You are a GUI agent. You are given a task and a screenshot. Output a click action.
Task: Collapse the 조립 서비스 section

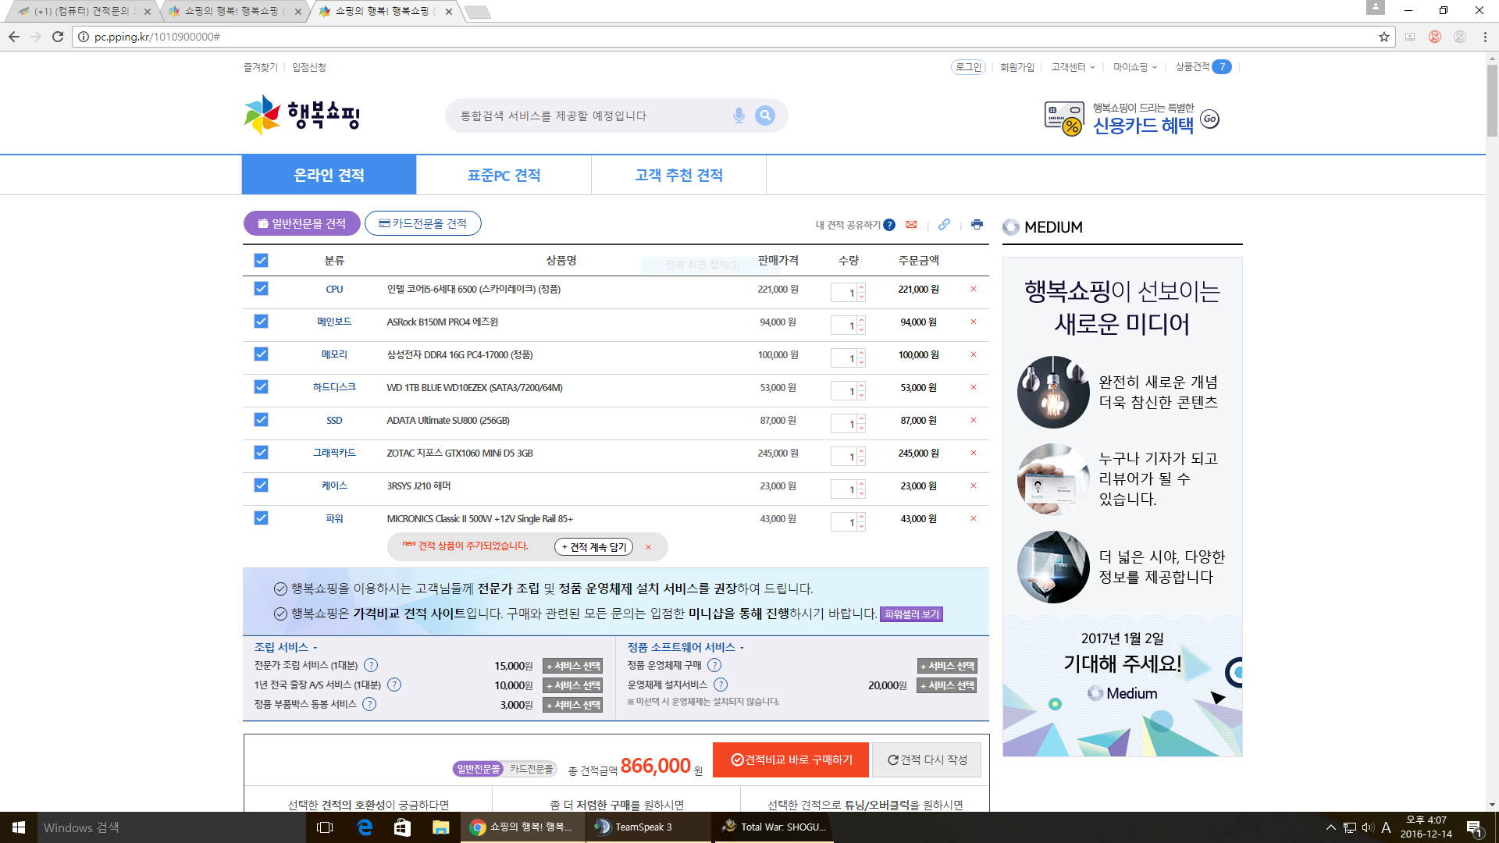[x=286, y=647]
